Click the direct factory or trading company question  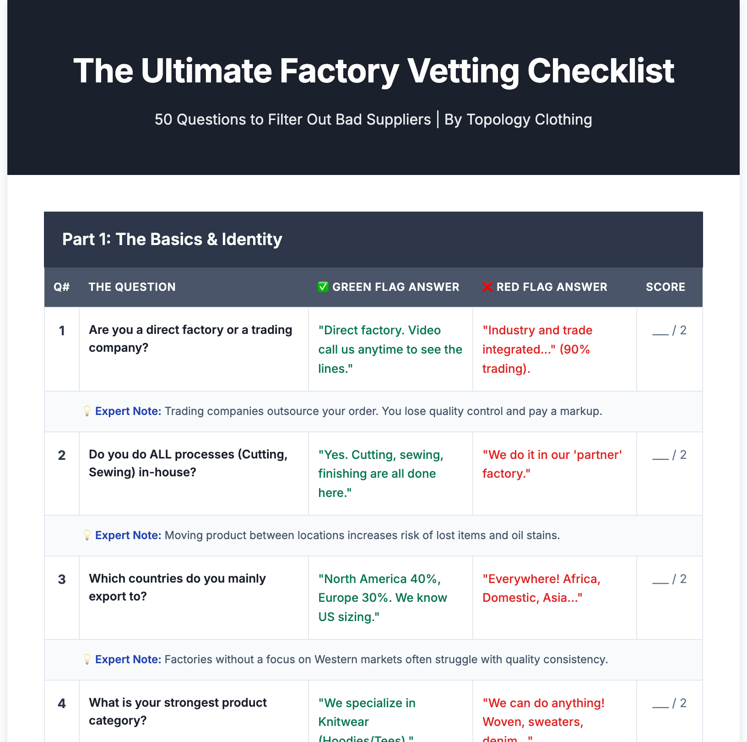[190, 338]
